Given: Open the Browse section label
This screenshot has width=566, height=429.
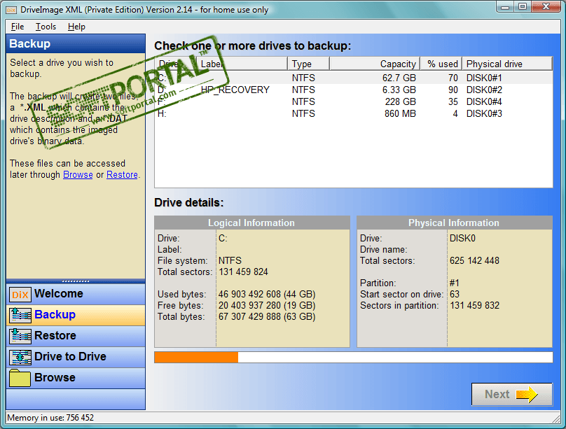Looking at the screenshot, I should click(55, 377).
